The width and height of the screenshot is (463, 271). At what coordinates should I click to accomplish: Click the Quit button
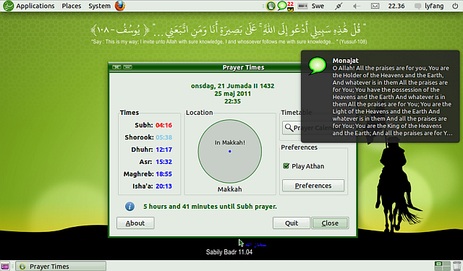coord(292,223)
